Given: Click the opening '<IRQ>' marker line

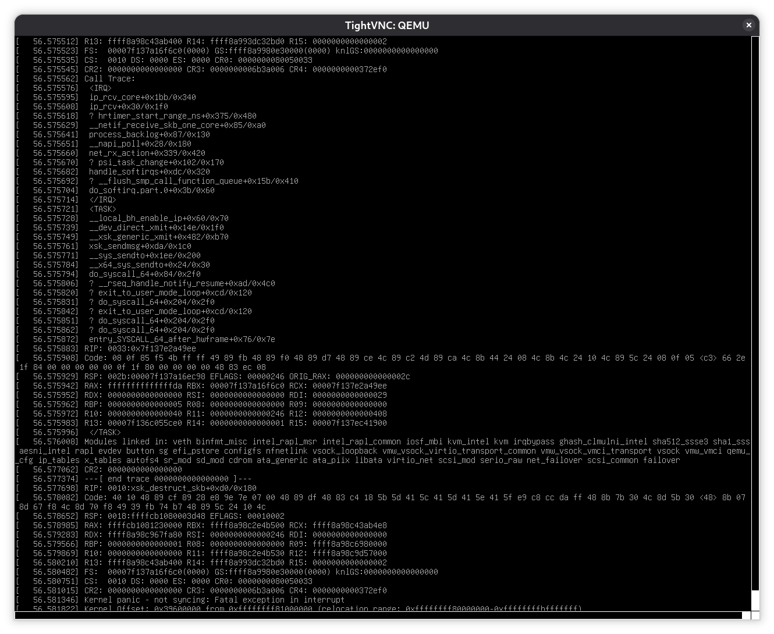Looking at the screenshot, I should click(x=100, y=88).
